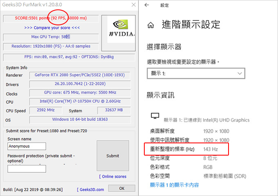Select the SCORE:5501 points result text
Viewport: 278px width, 196px height.
(51, 18)
